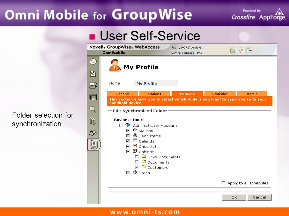Screen dimensions: 289x216
Task: Switch to the Options tab
Action: click(154, 94)
